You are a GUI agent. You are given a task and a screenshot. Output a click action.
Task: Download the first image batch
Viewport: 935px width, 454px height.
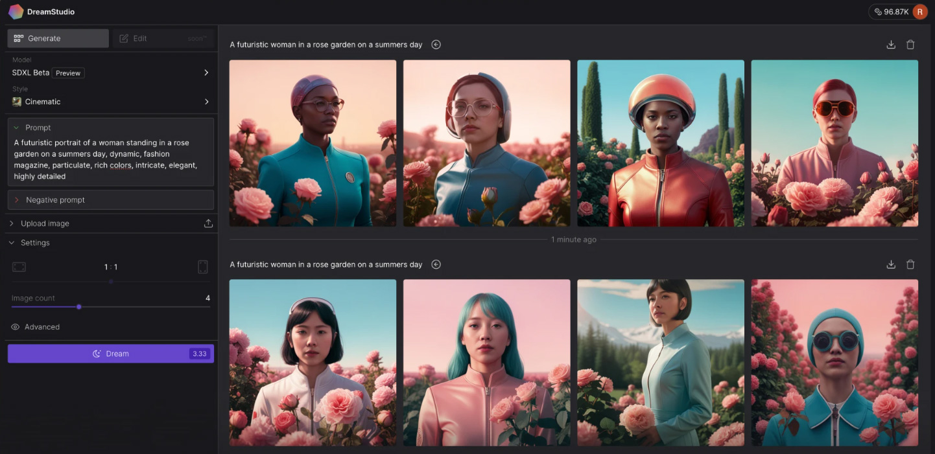[x=891, y=45]
